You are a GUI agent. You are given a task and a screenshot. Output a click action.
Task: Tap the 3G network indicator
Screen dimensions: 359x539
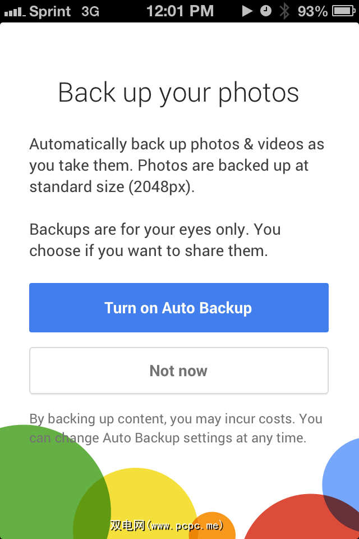[90, 11]
